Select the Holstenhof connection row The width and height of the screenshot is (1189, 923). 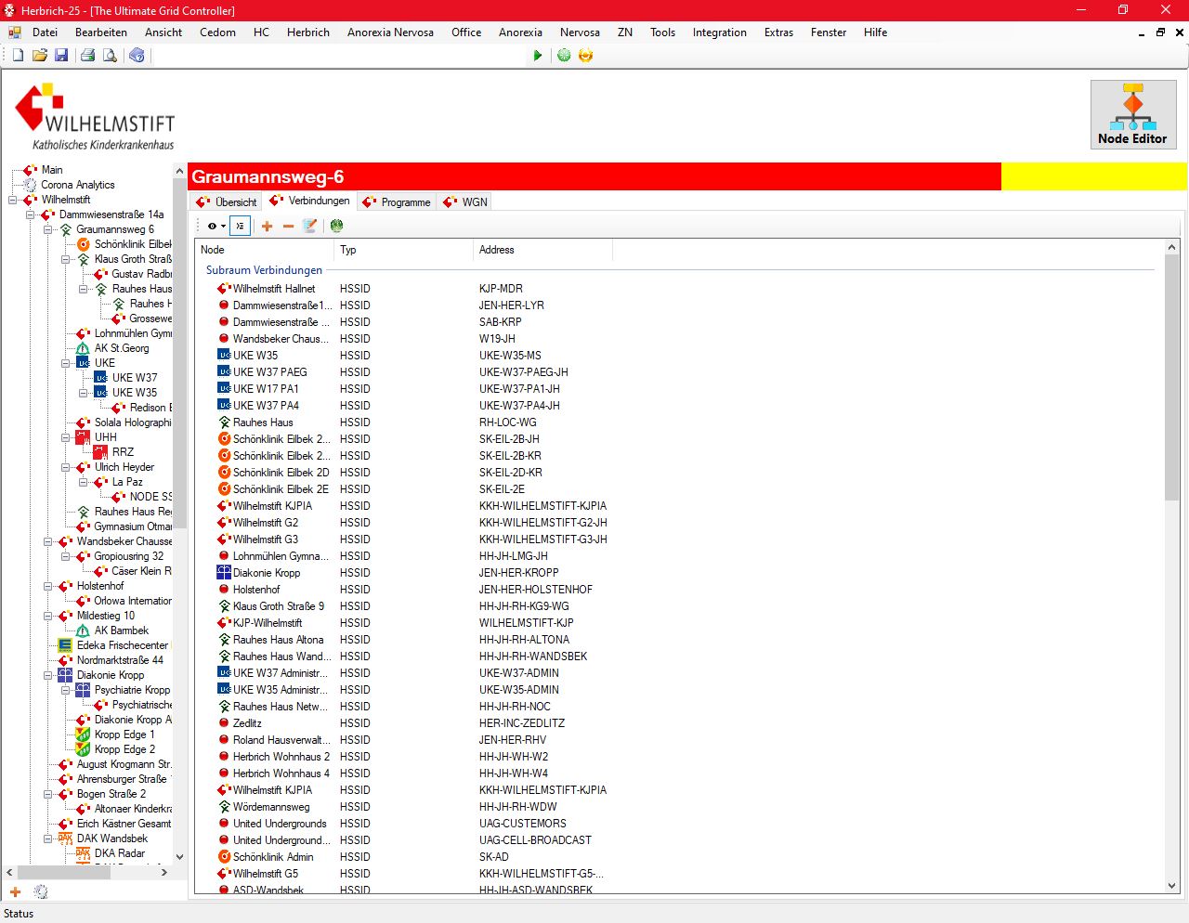(x=679, y=590)
